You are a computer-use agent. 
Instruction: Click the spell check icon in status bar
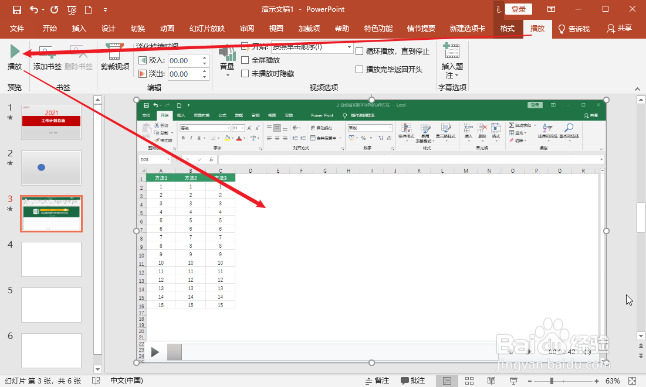pos(96,381)
